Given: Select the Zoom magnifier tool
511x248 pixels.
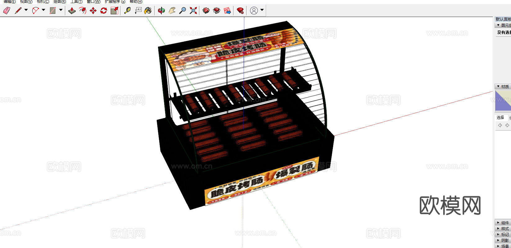Looking at the screenshot, I should click(x=183, y=11).
